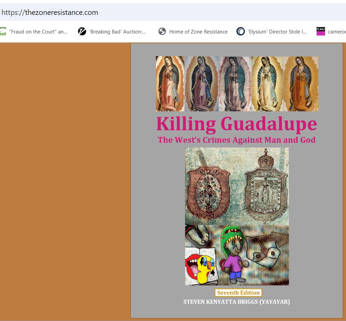This screenshot has width=346, height=321.
Task: Click the third teal-toned Guadalupe image
Action: 235,84
